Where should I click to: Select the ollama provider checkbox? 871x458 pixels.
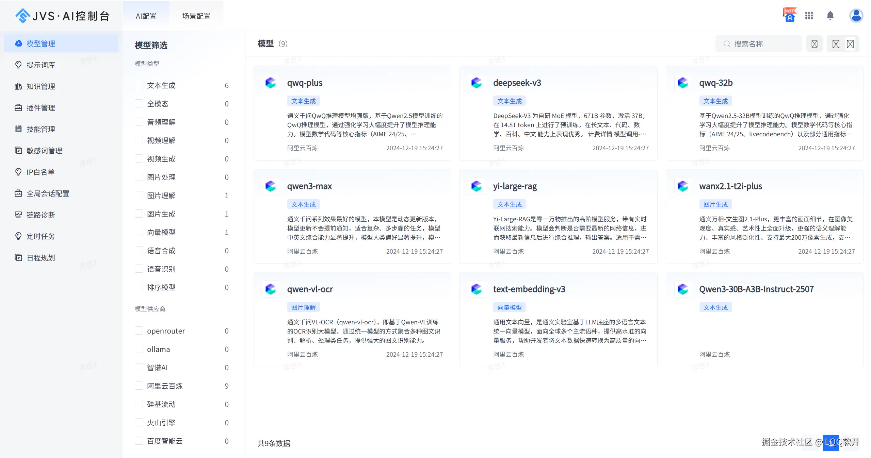[x=139, y=349]
